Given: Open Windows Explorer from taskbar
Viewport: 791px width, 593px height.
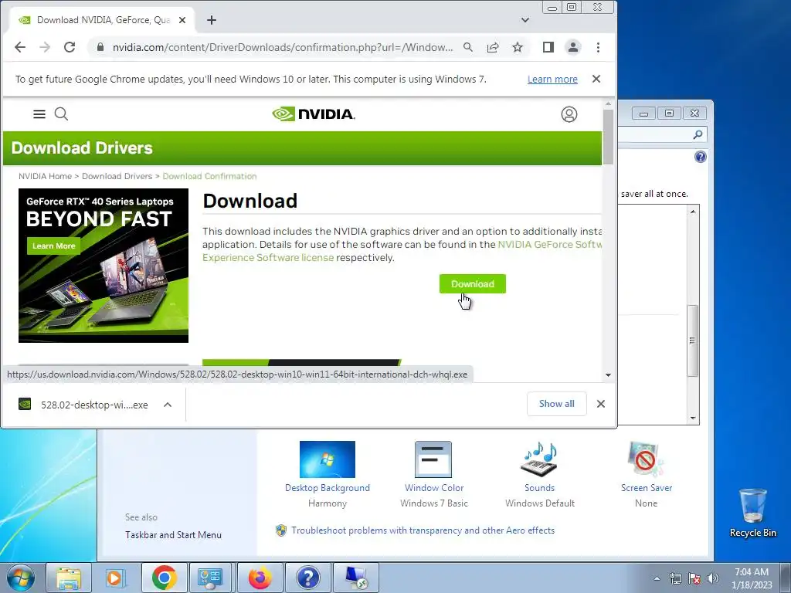Looking at the screenshot, I should (69, 578).
